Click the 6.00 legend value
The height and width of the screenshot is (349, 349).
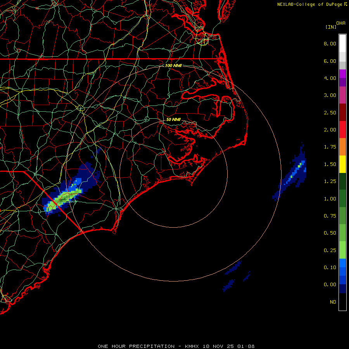click(330, 61)
